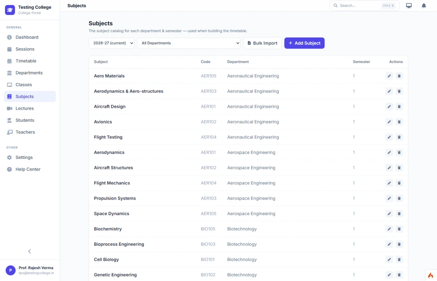Open the 2026-27 (current) session dropdown
Image resolution: width=437 pixels, height=281 pixels.
tap(111, 43)
